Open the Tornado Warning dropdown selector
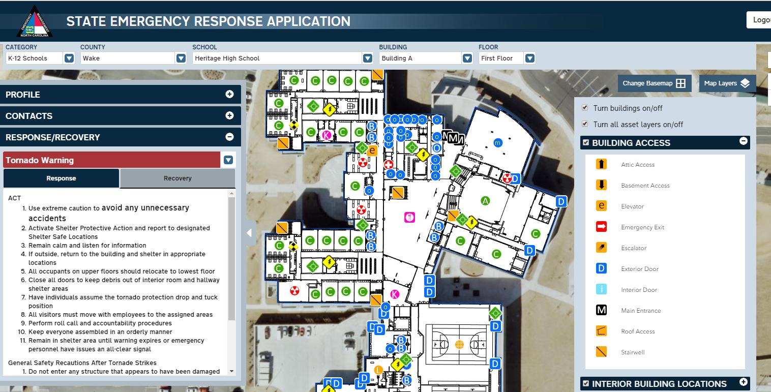This screenshot has width=771, height=392. pyautogui.click(x=228, y=160)
